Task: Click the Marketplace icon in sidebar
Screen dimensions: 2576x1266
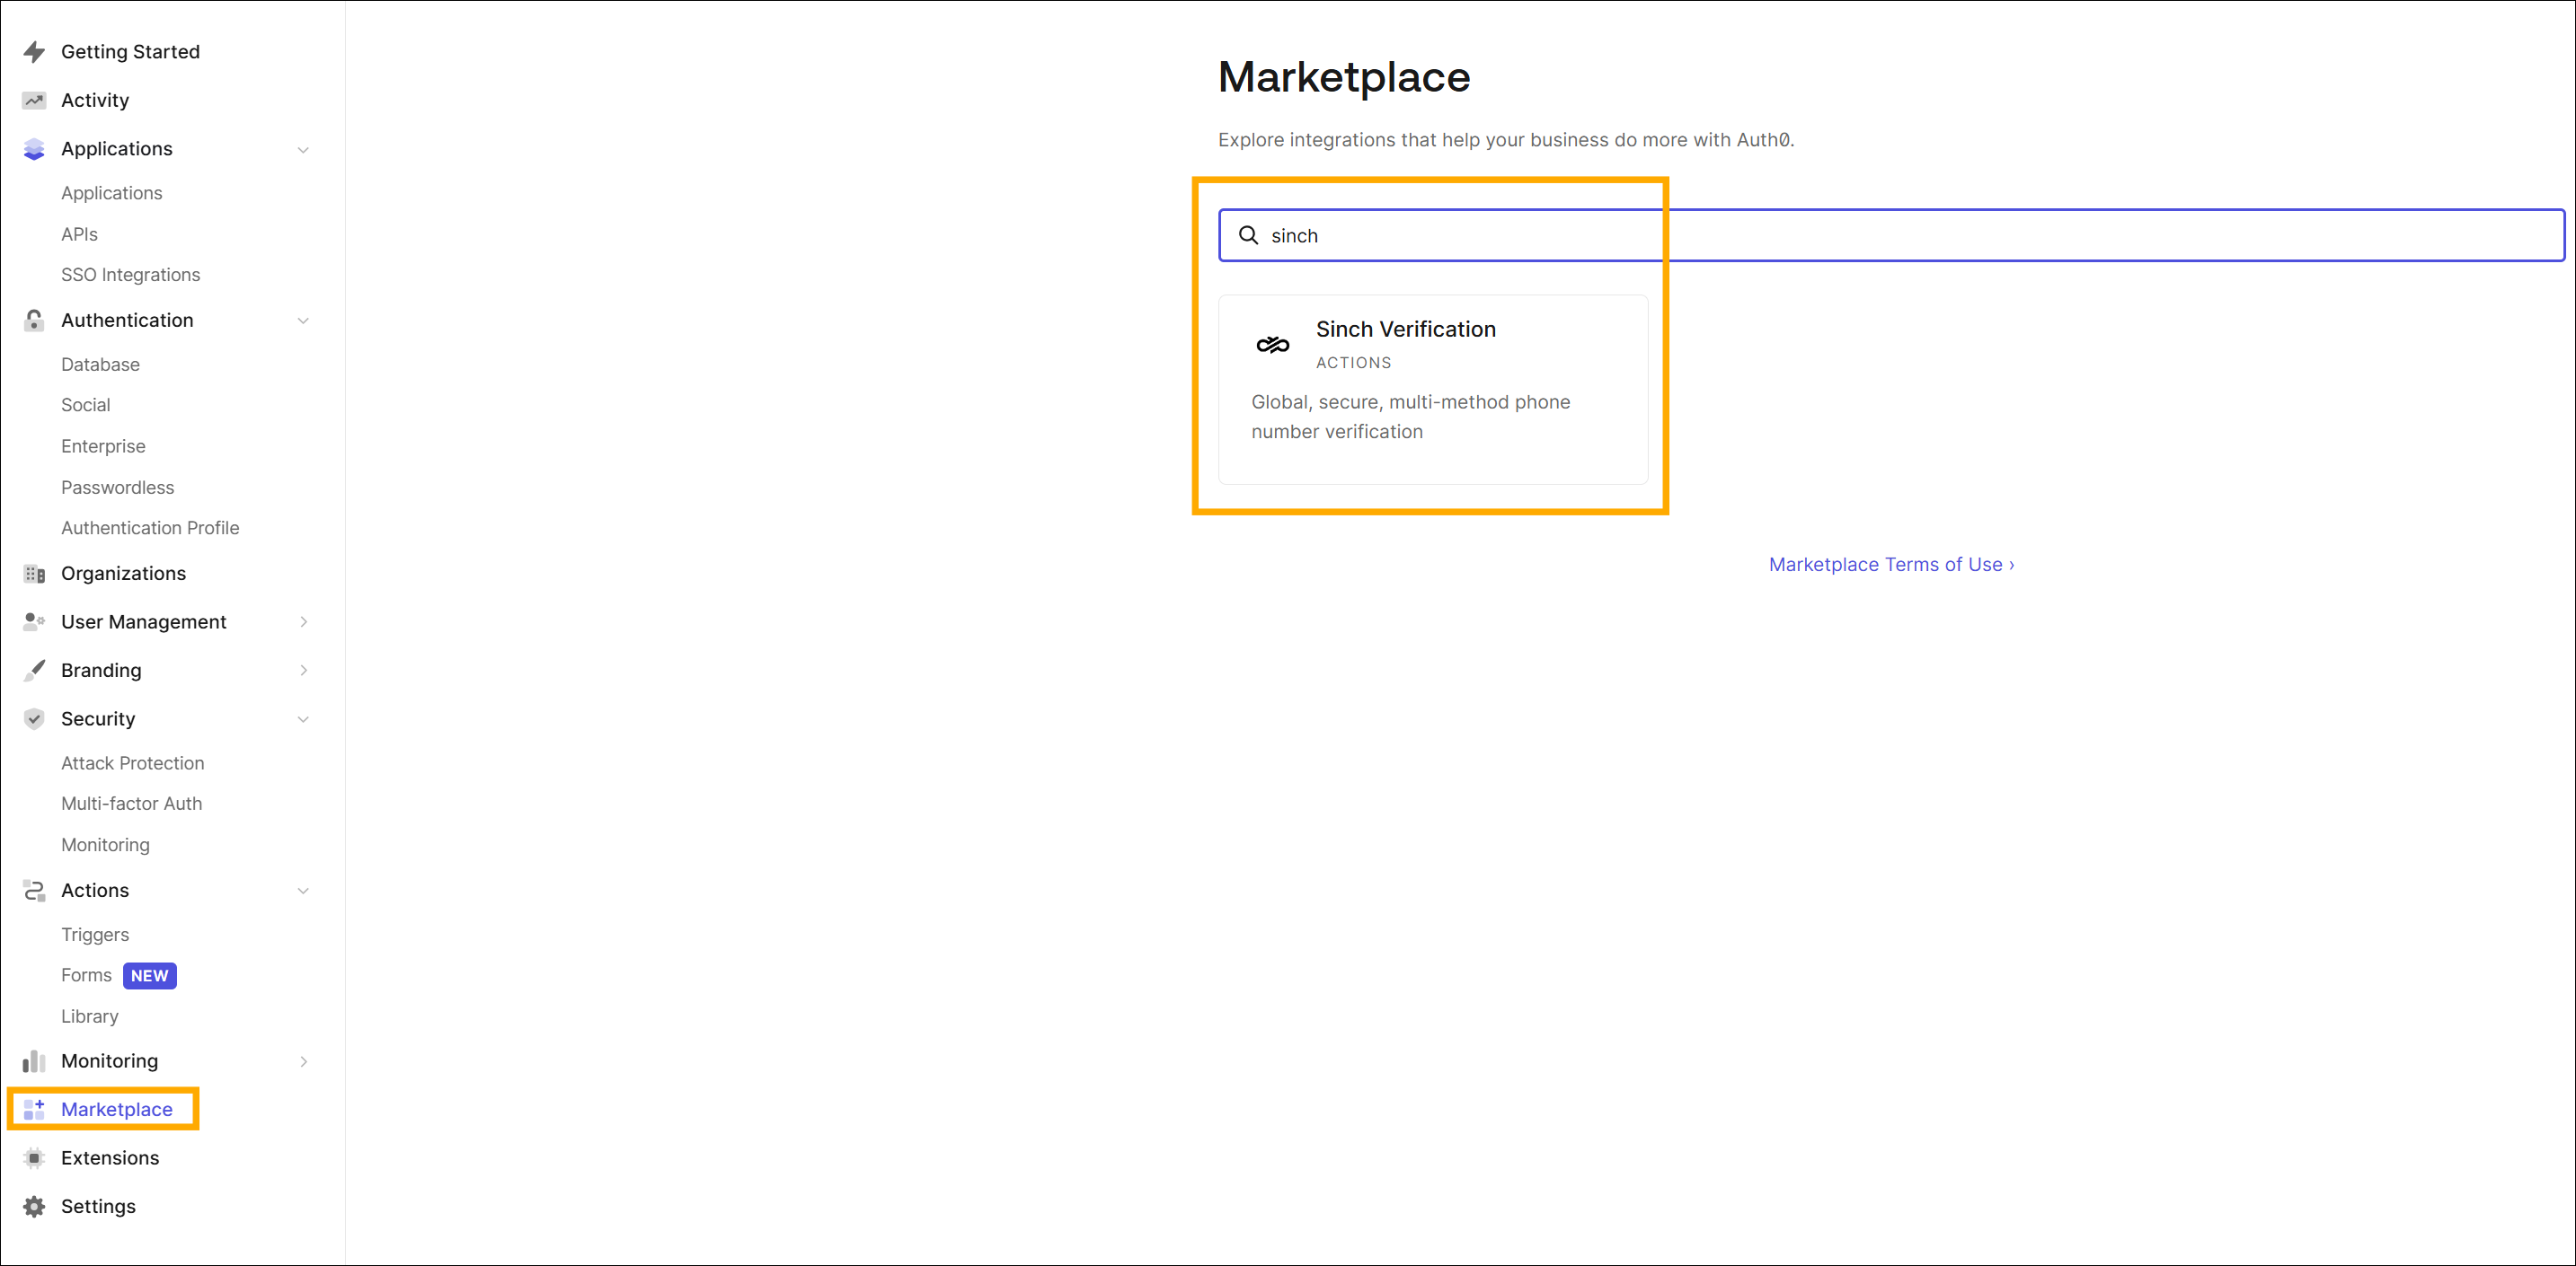Action: (33, 1109)
